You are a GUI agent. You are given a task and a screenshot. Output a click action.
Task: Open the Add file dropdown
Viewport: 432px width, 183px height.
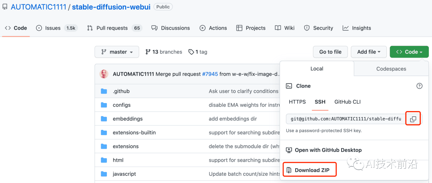pos(368,52)
